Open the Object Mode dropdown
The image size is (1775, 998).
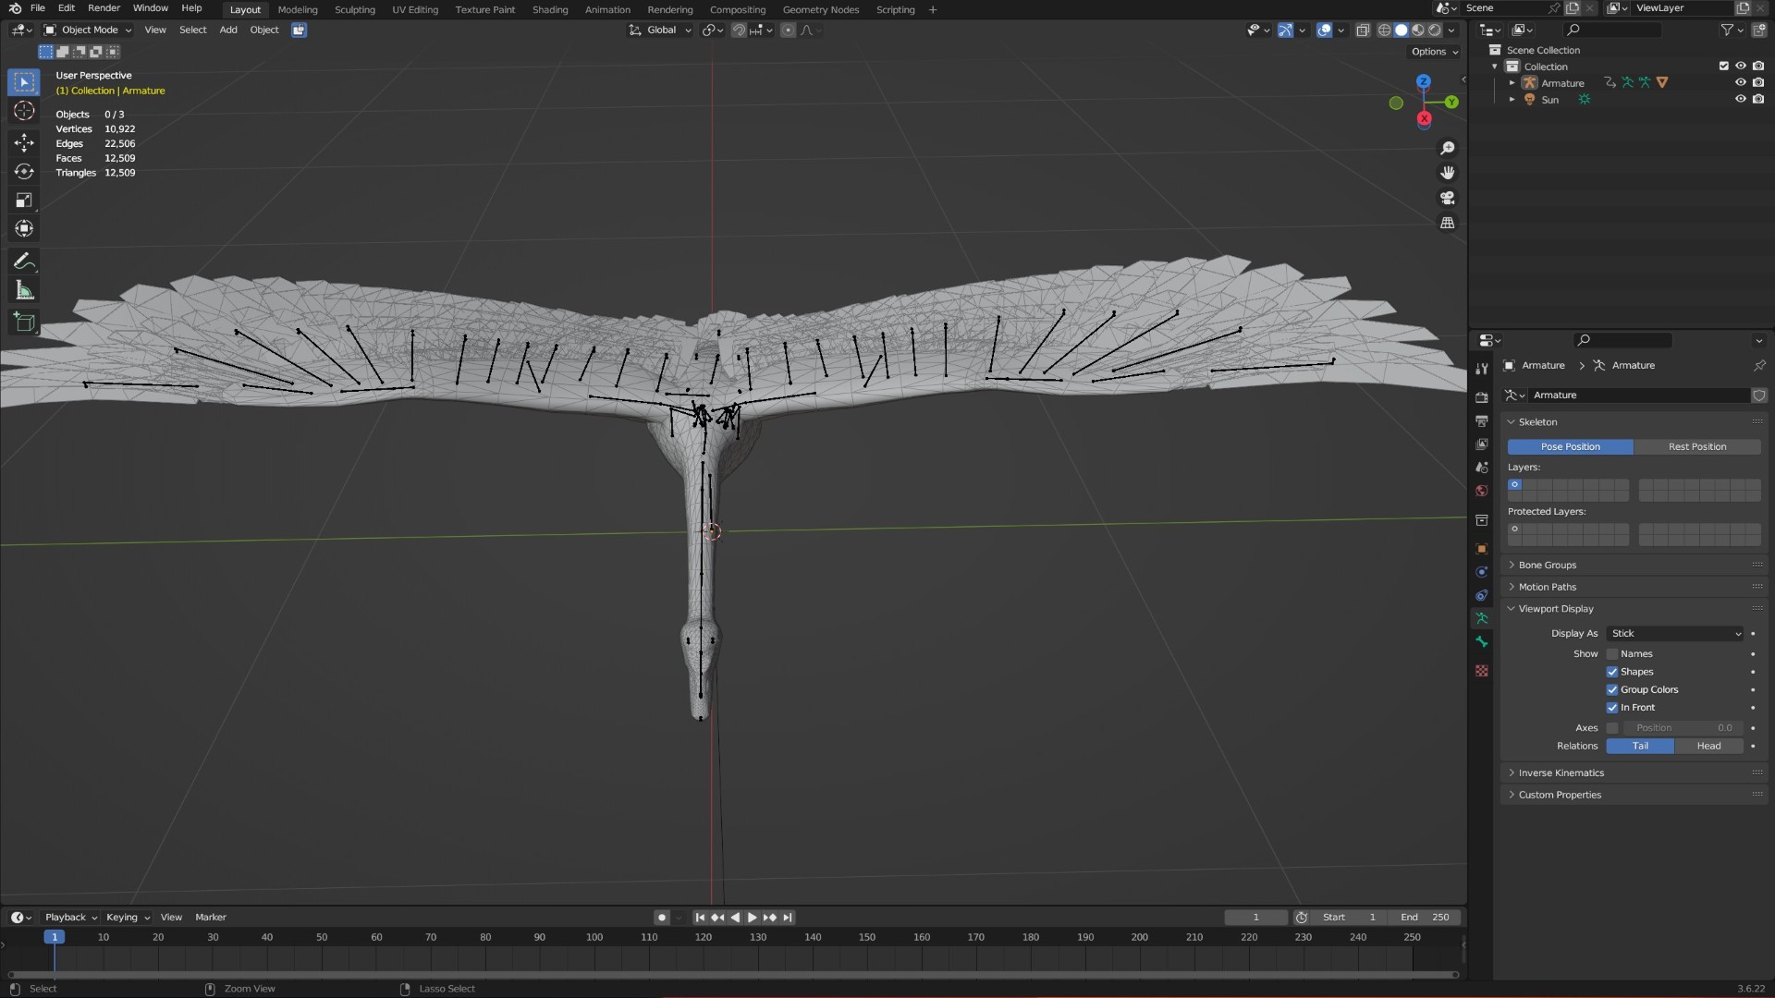(88, 30)
